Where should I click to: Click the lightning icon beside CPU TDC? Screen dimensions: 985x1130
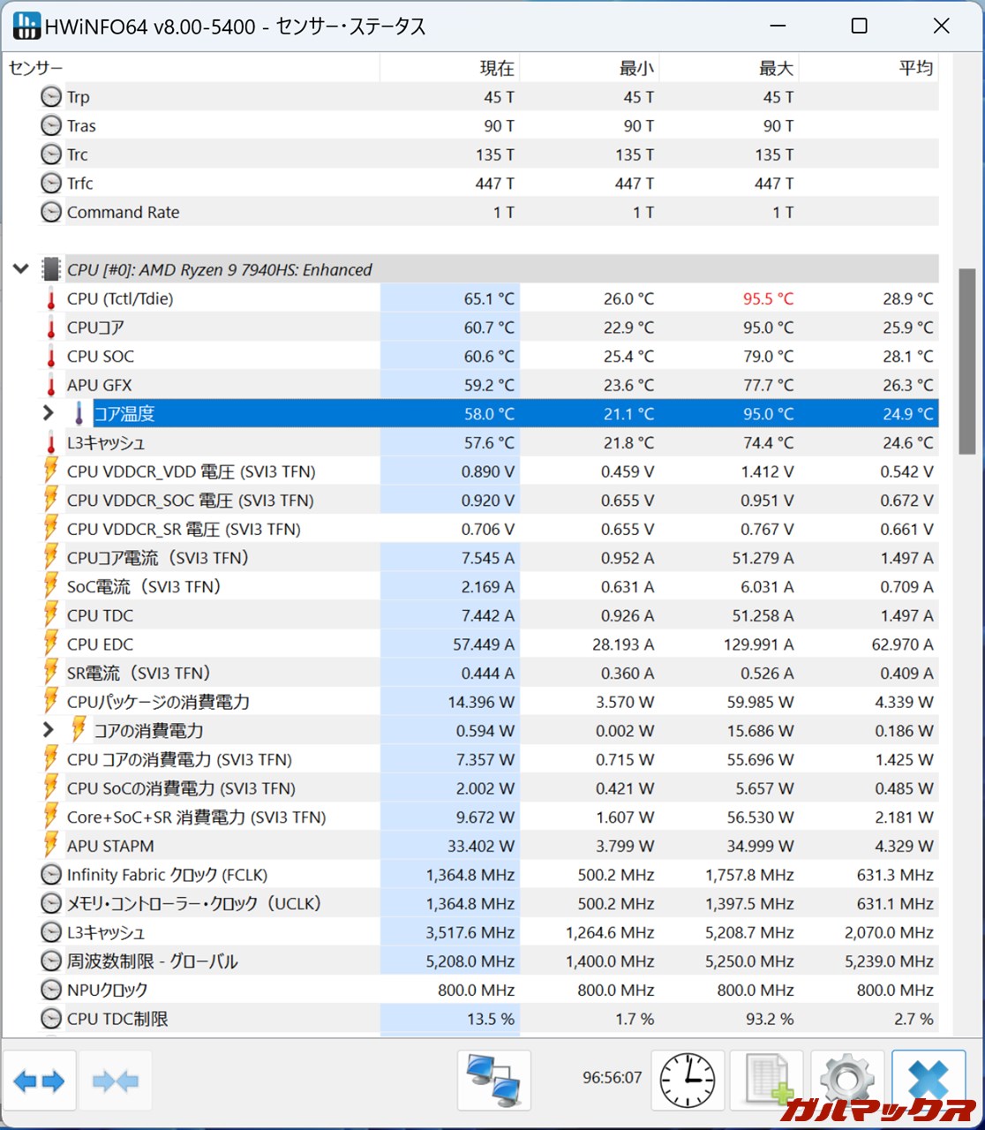pos(51,616)
